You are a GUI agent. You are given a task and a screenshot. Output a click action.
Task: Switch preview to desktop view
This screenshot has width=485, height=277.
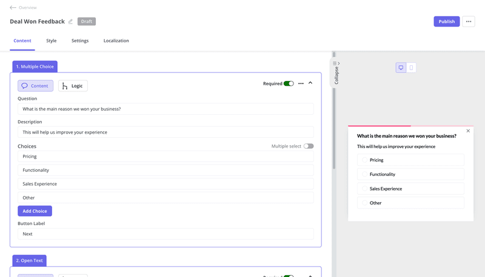[401, 68]
